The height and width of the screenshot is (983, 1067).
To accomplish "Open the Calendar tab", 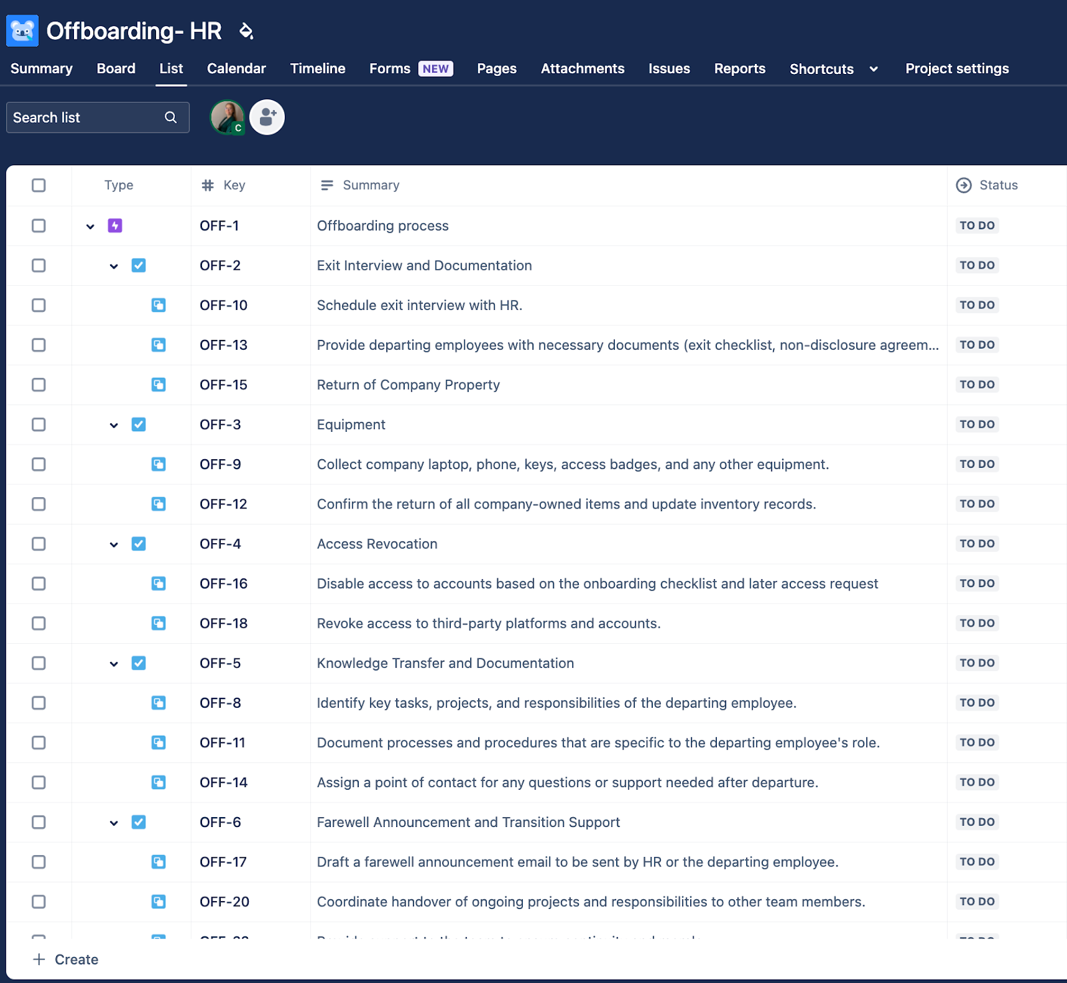I will click(x=236, y=69).
